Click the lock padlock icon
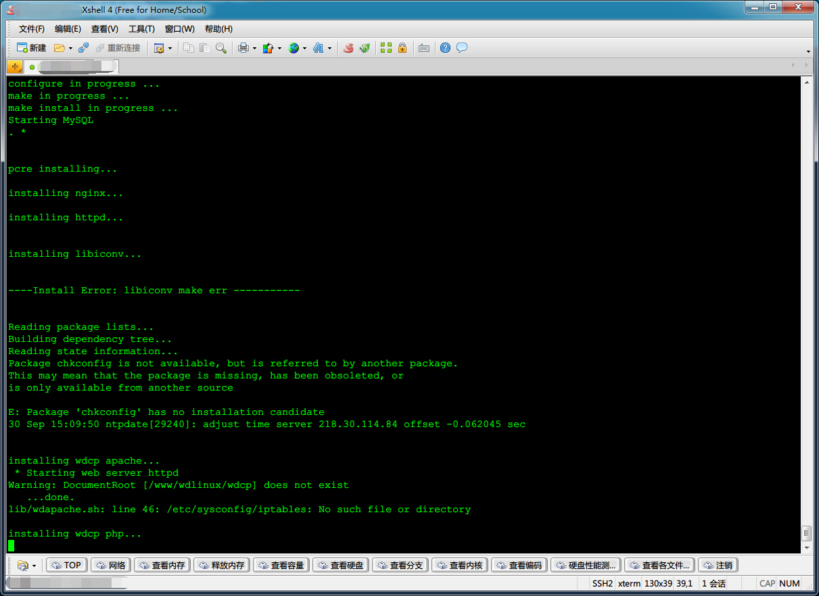The width and height of the screenshot is (819, 596). click(x=402, y=48)
